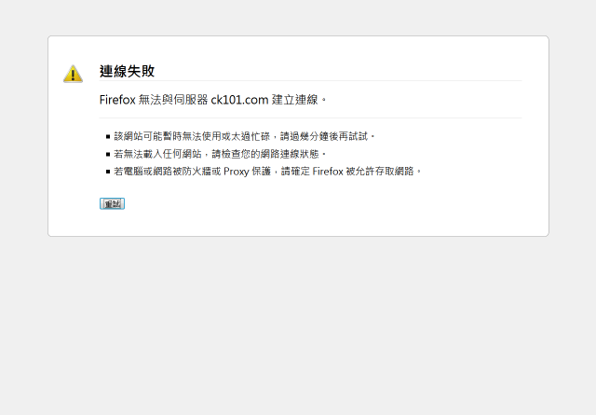This screenshot has height=415, width=596.
Task: Click the ck101.com connection failure message
Action: click(x=213, y=100)
